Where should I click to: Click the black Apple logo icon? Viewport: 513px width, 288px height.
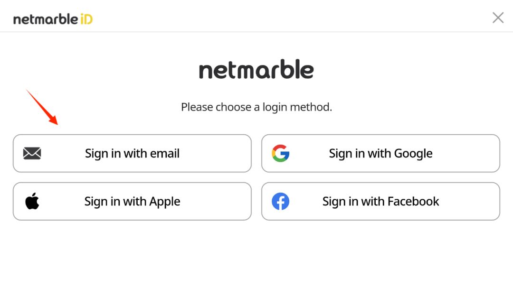(32, 201)
